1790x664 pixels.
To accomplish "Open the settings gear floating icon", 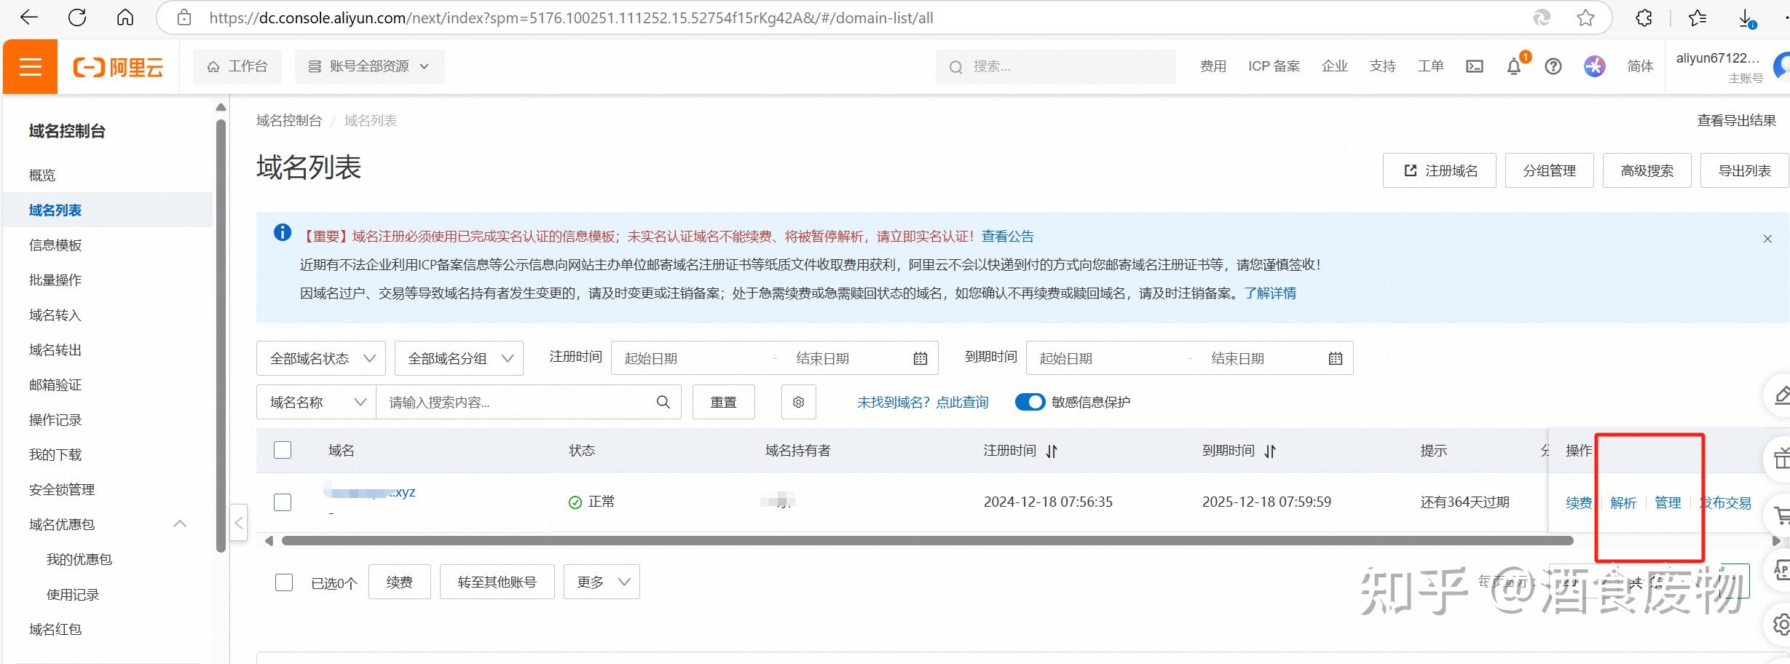I will pos(1783,622).
